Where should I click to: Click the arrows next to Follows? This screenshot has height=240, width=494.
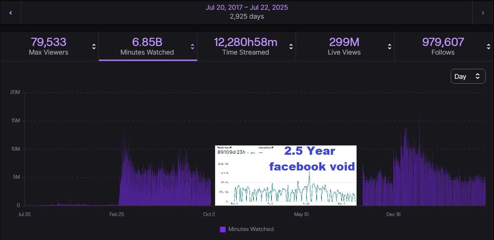pyautogui.click(x=488, y=46)
